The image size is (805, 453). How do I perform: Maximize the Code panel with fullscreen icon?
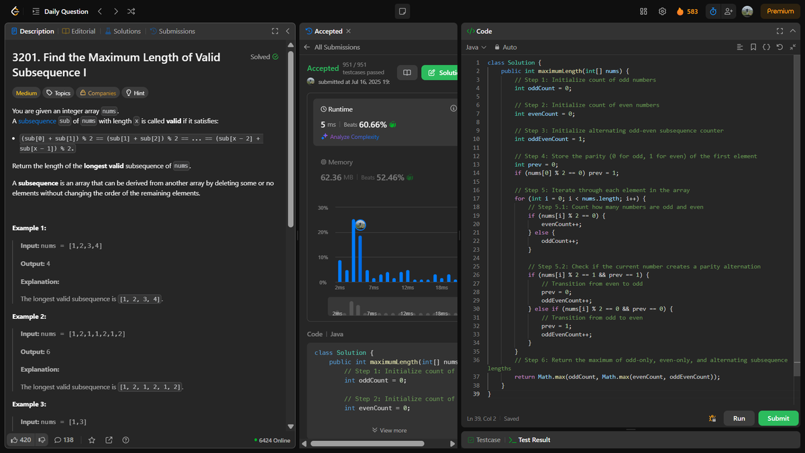point(779,32)
